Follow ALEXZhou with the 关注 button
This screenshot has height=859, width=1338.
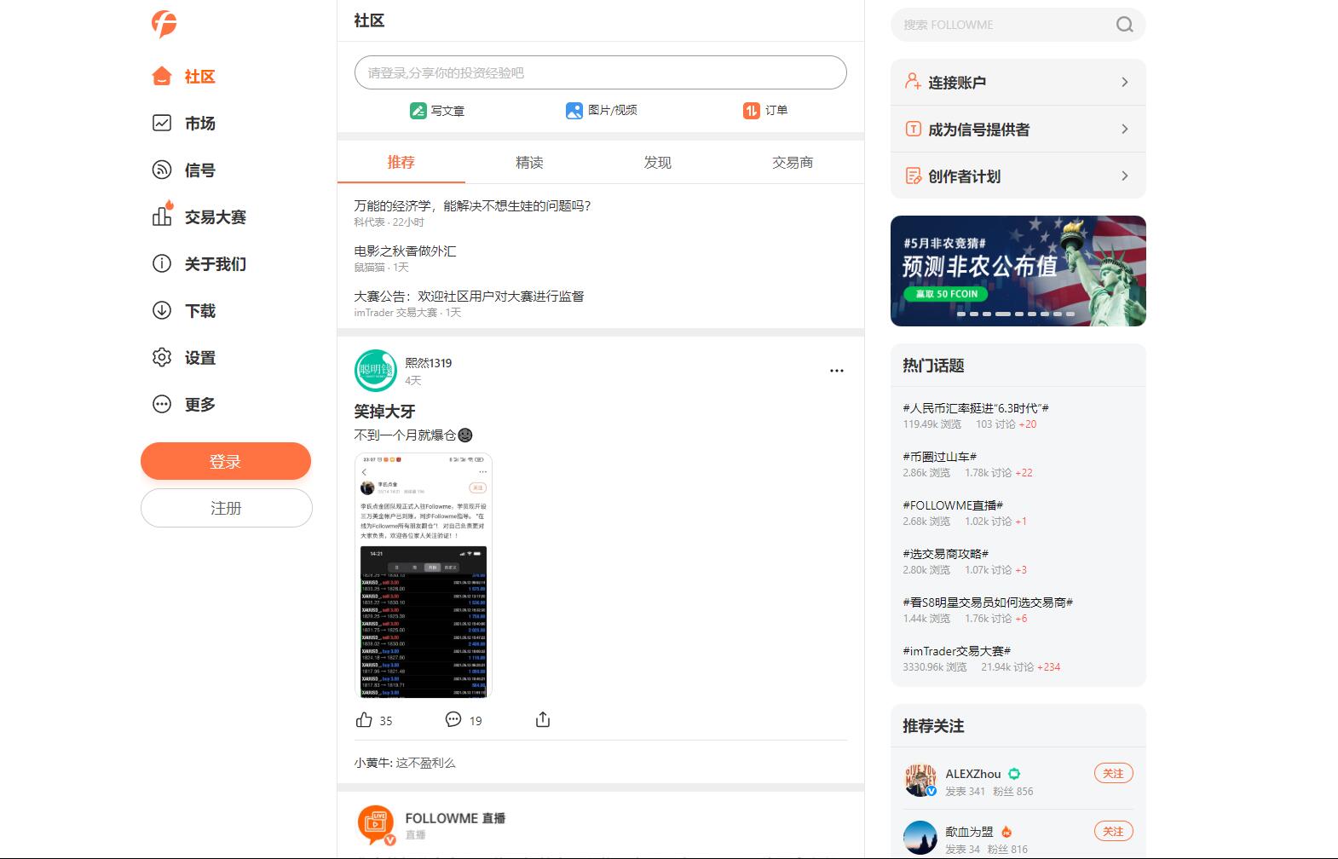[x=1114, y=774]
